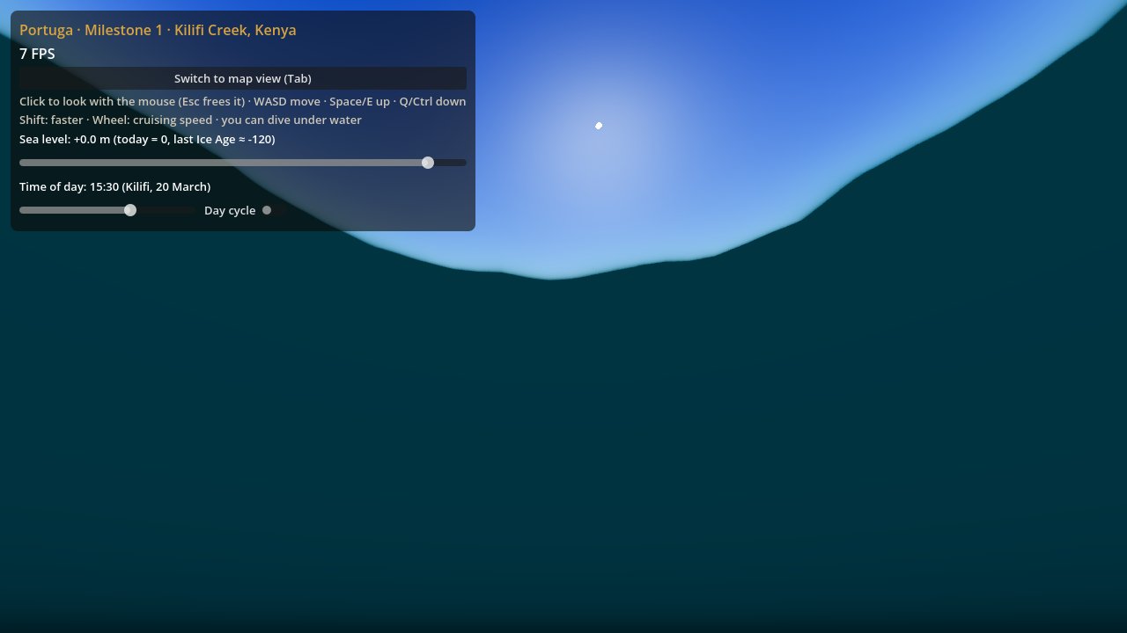This screenshot has height=633, width=1127.
Task: Click the Switch to map view button
Action: point(243,78)
